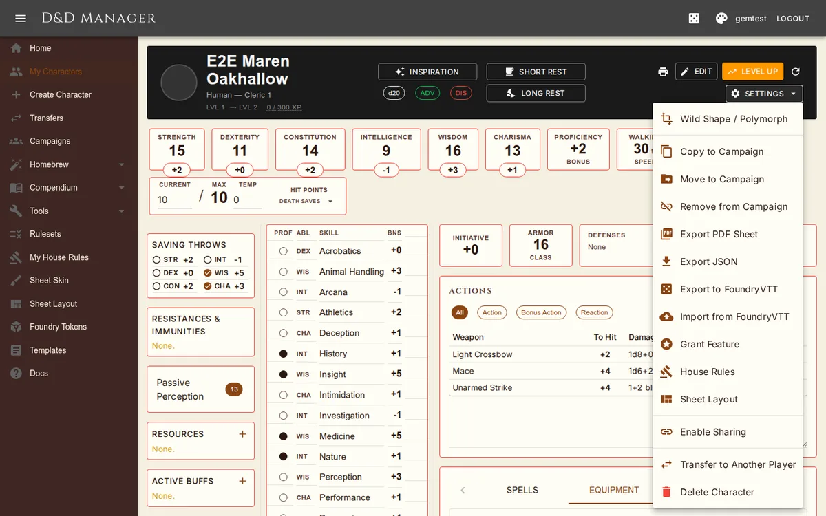Open the theme palette icon

pyautogui.click(x=721, y=19)
